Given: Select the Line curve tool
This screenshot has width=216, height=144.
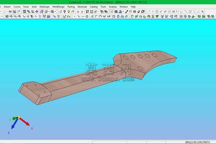Looking at the screenshot, I should [x=79, y=17].
